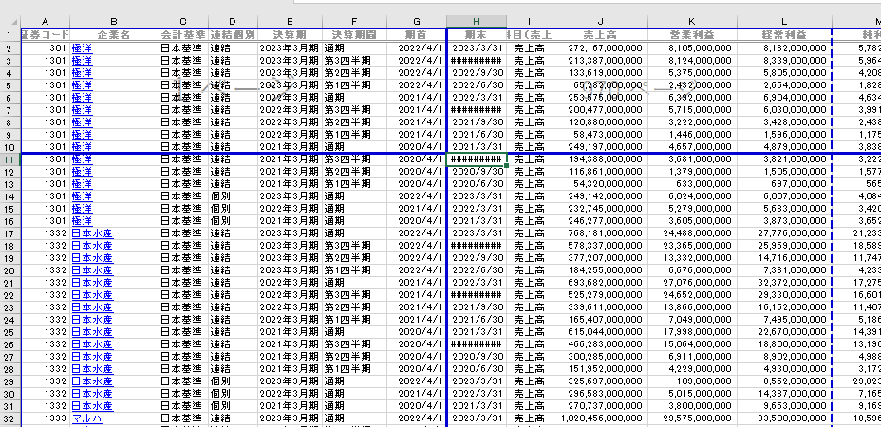The image size is (881, 427).
Task: Open the 極洋 link in row 16
Action: coord(82,221)
